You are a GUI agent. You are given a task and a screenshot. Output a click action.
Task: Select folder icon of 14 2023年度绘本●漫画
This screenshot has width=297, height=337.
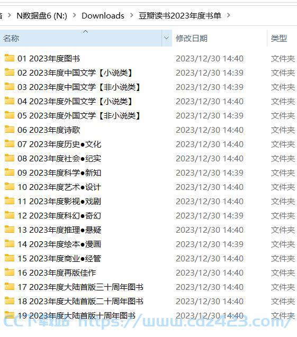tap(9, 244)
